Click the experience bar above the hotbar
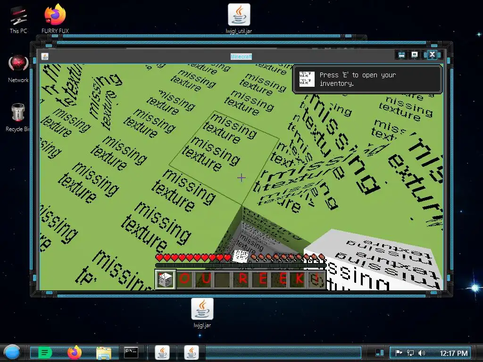 pyautogui.click(x=240, y=265)
